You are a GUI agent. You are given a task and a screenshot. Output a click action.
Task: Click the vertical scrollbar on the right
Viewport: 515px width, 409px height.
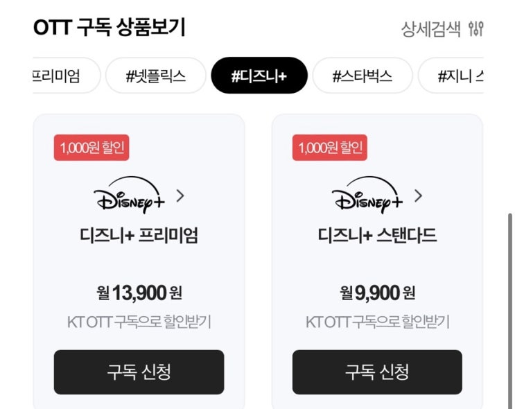(509, 291)
